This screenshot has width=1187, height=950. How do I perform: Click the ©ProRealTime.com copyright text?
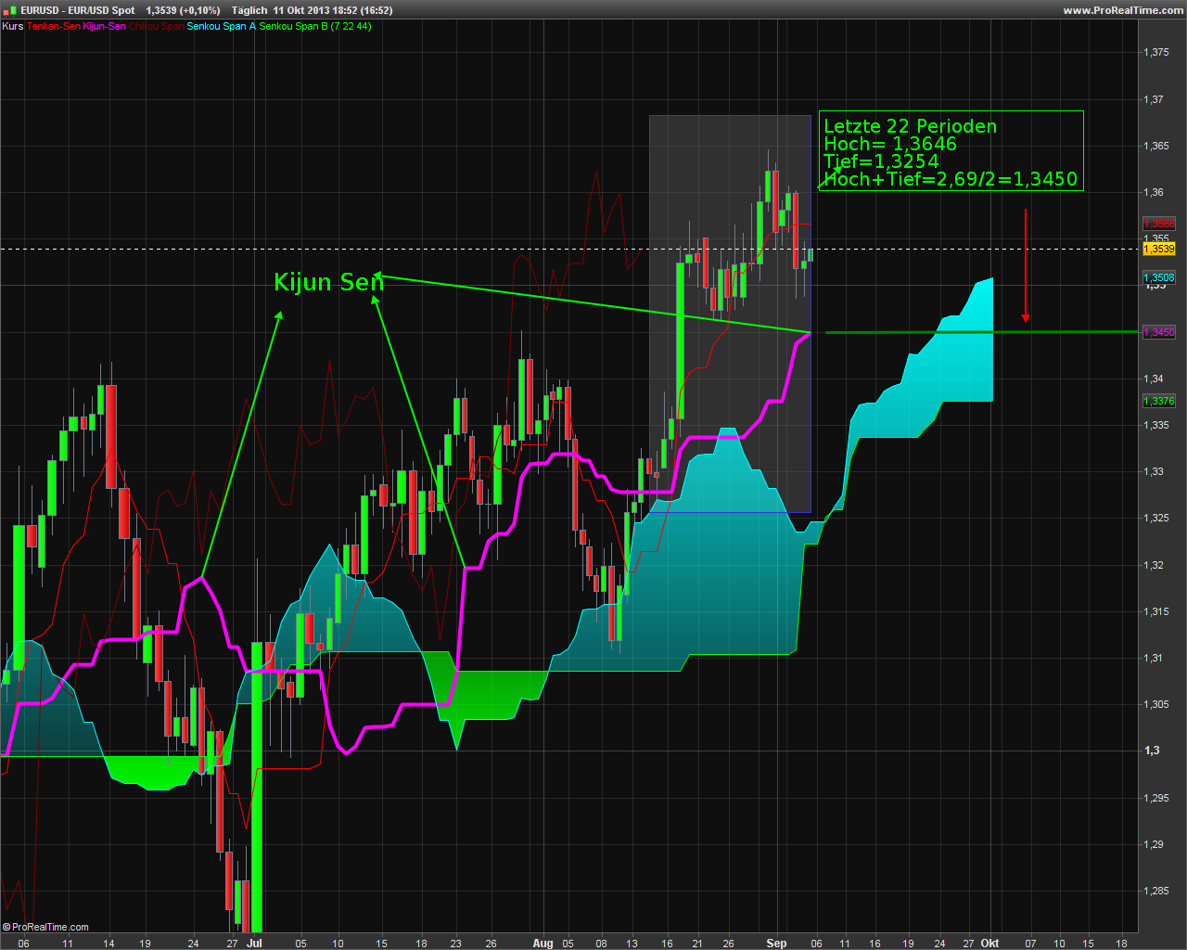46,927
